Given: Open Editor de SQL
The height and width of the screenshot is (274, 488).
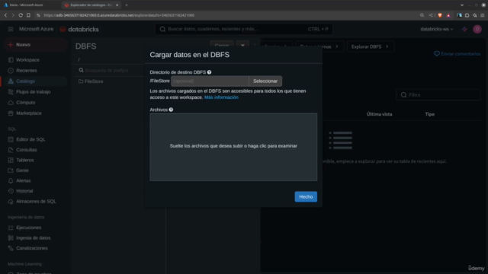Looking at the screenshot, I should 30,139.
